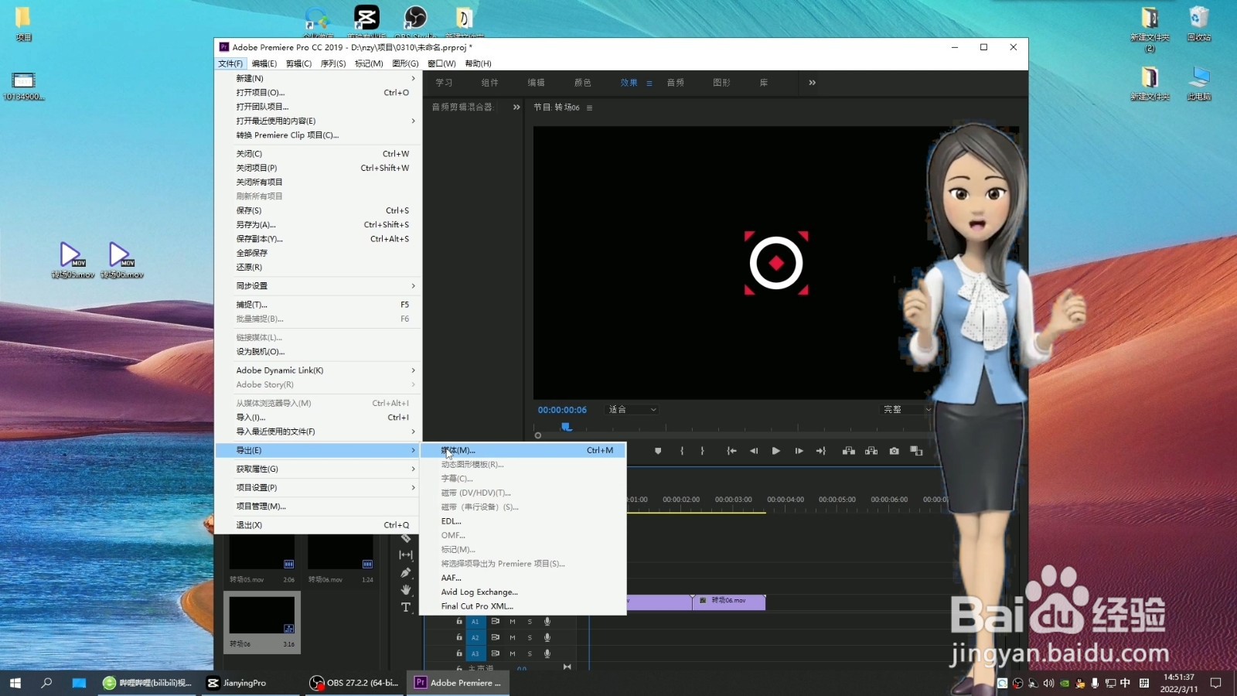Expand the New submenu

point(319,78)
